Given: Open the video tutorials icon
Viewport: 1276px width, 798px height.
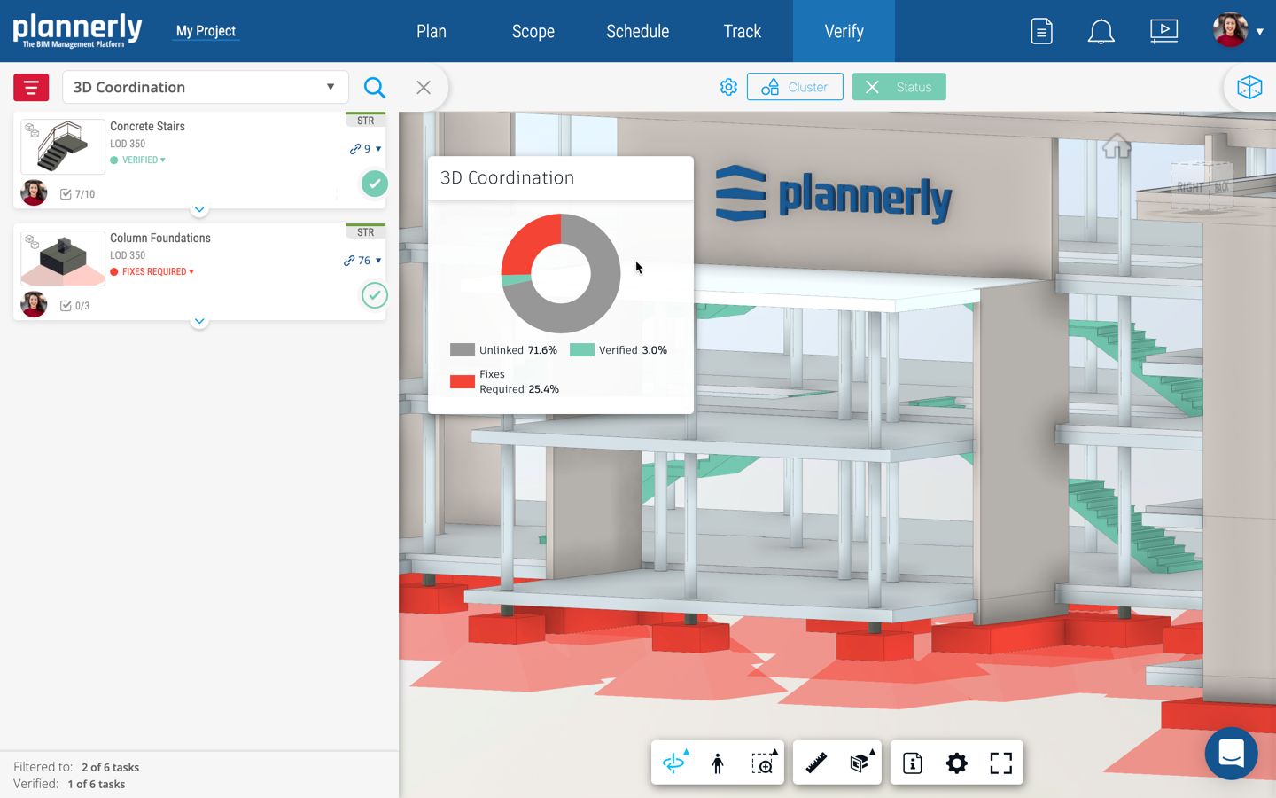Looking at the screenshot, I should click(1163, 31).
